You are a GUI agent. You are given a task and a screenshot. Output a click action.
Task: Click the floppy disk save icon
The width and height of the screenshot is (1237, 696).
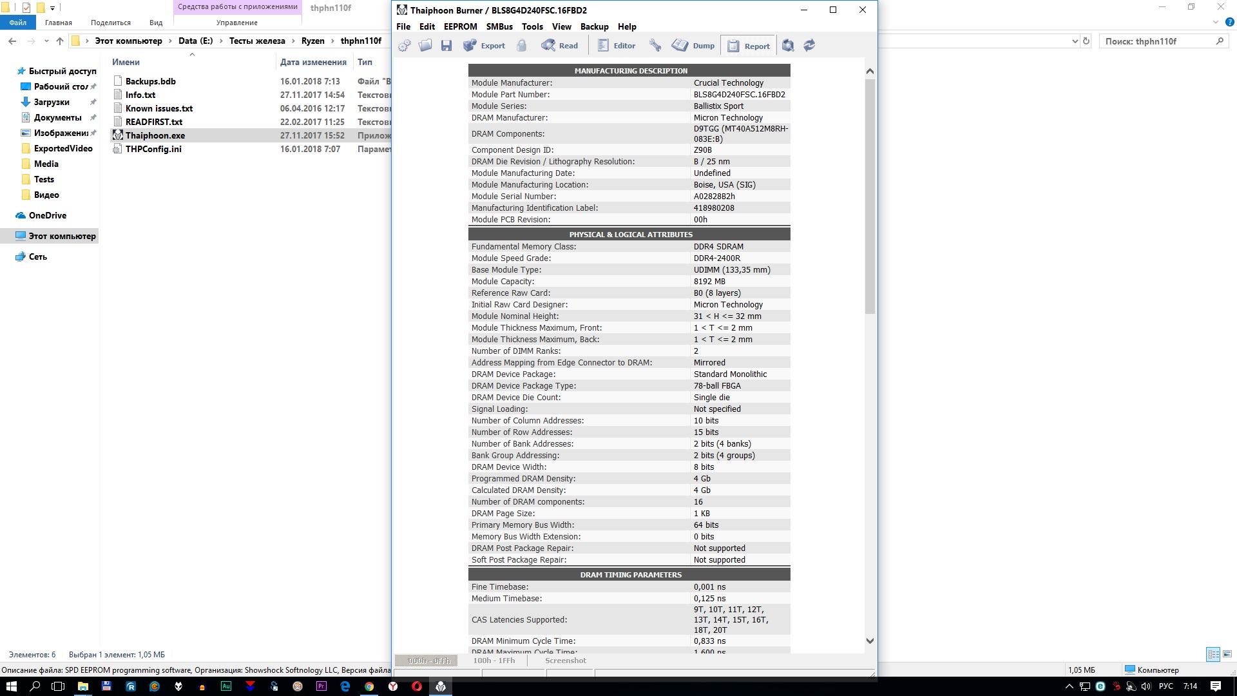(446, 46)
